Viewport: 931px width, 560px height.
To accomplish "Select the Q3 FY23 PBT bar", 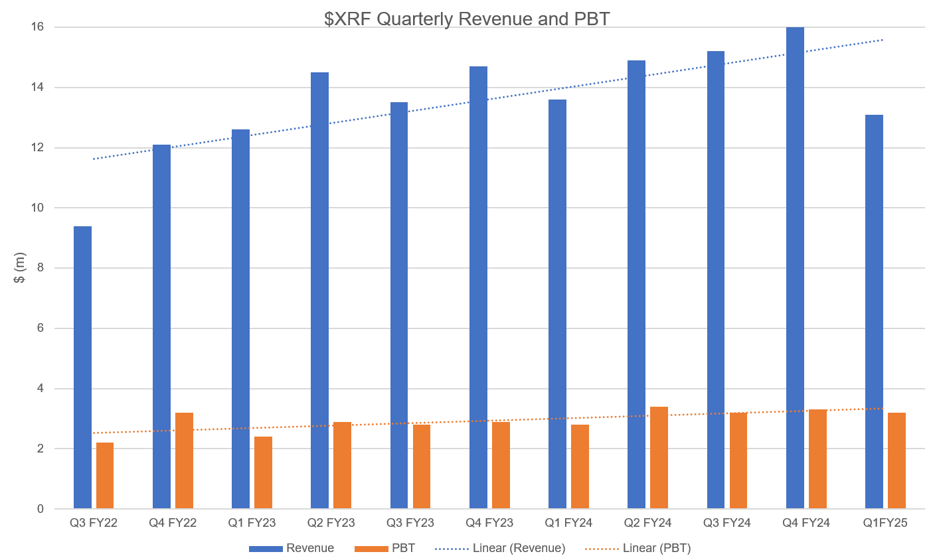I will 422,466.
